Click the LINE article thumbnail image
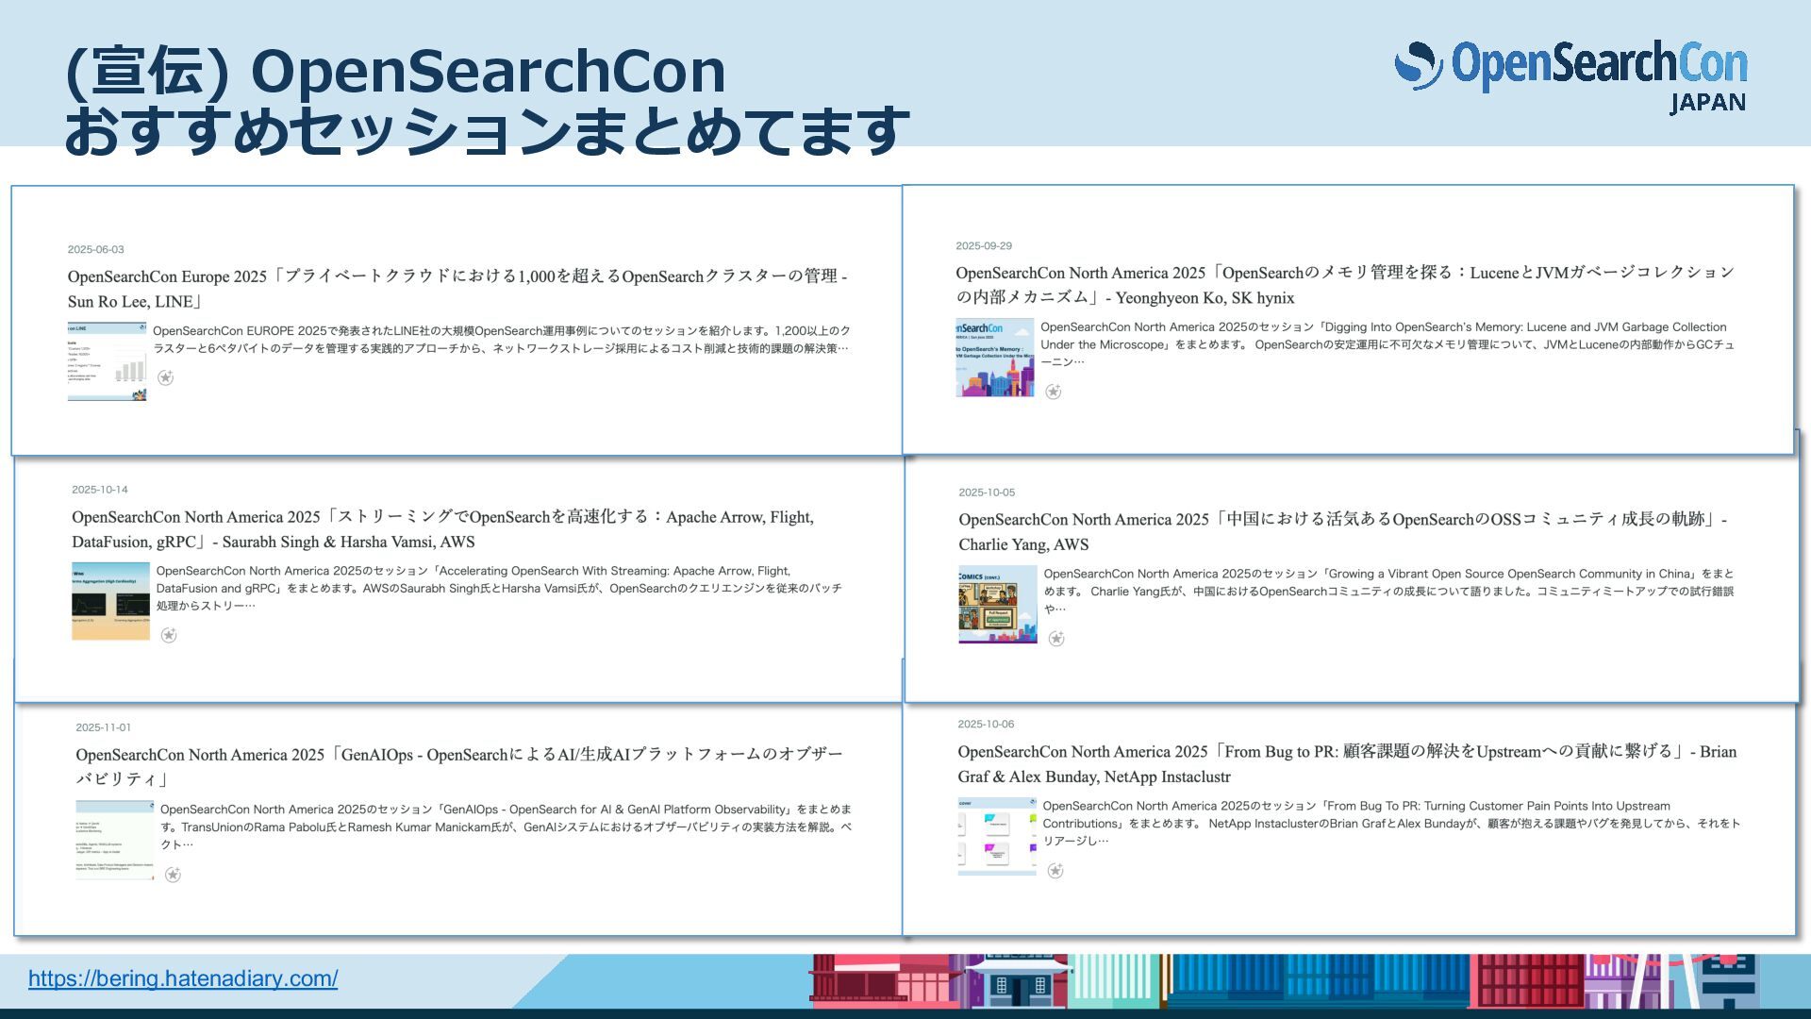The width and height of the screenshot is (1811, 1019). pos(107,361)
